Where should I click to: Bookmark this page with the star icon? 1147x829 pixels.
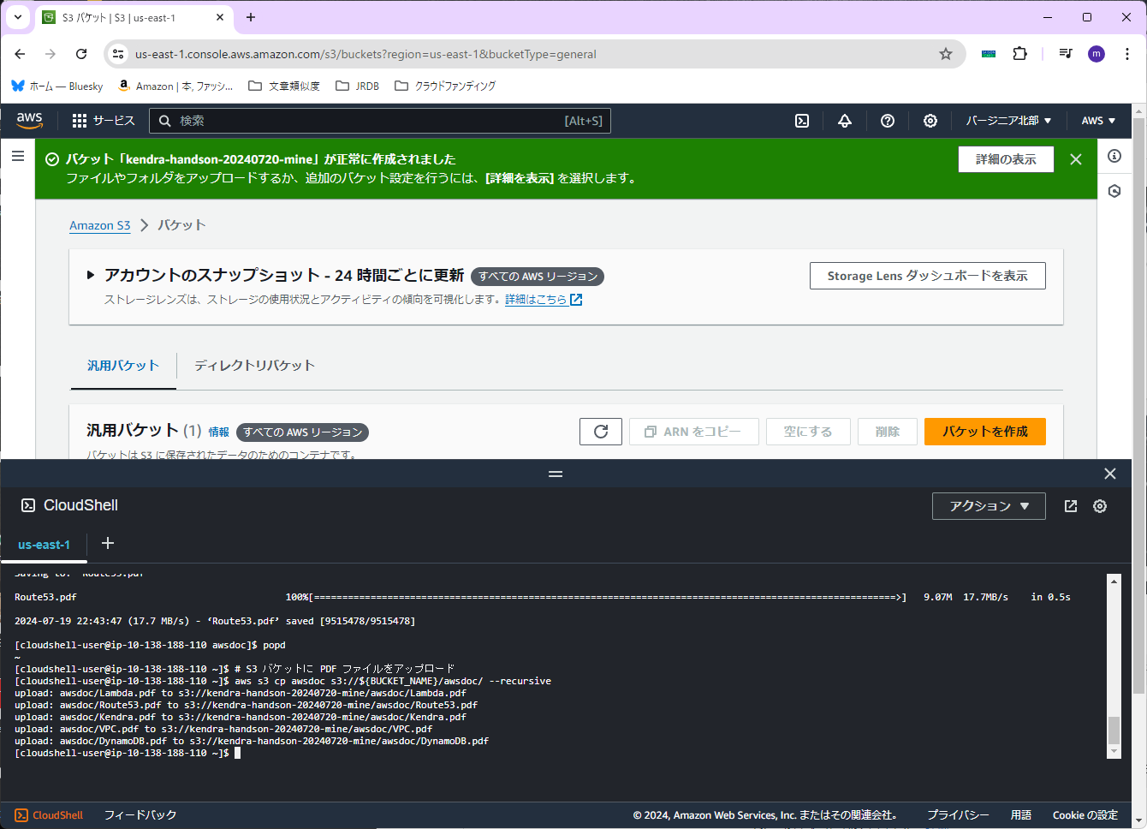[x=946, y=54]
